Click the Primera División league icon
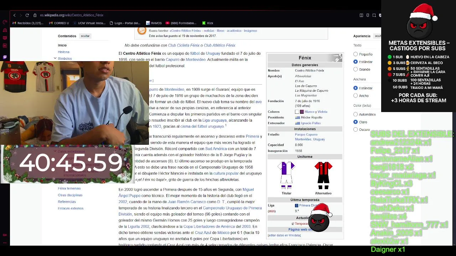The image size is (456, 256). [x=296, y=206]
